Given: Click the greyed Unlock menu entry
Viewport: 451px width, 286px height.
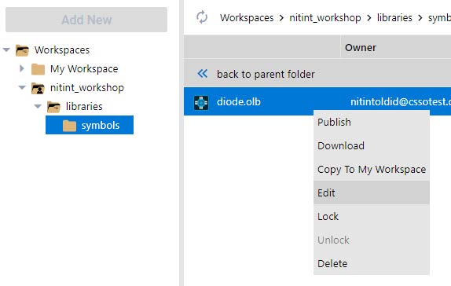Looking at the screenshot, I should 372,240.
